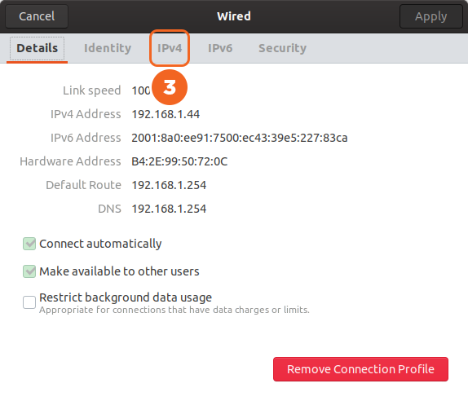Click the Default Route value
Image resolution: width=468 pixels, height=401 pixels.
point(169,185)
